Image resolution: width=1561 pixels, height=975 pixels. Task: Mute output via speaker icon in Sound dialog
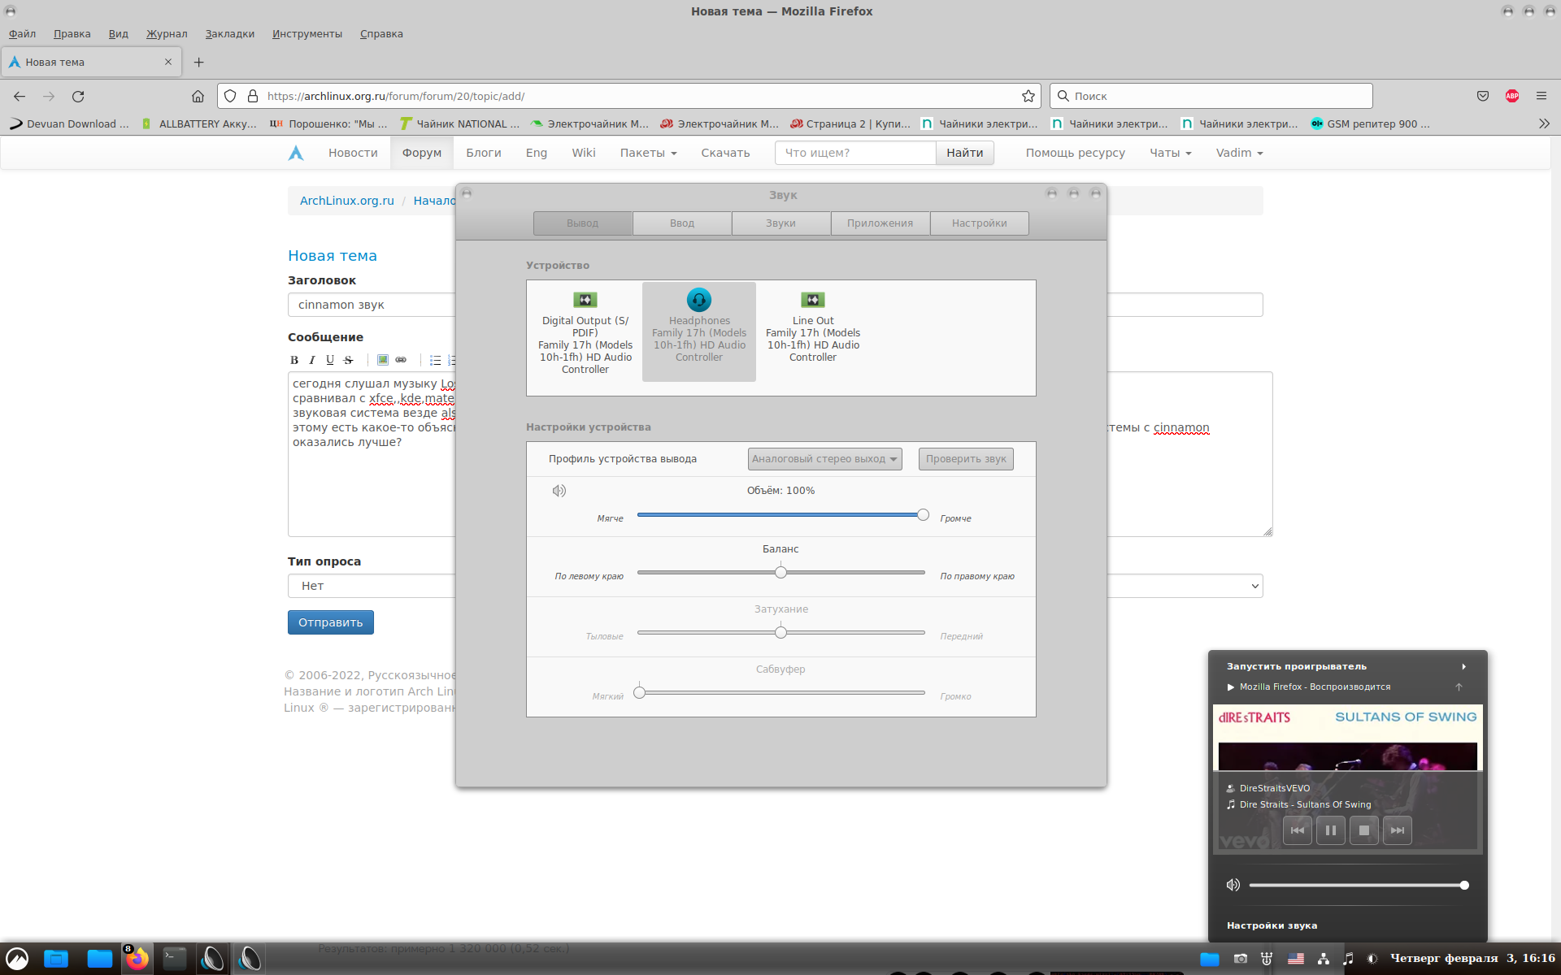coord(559,491)
